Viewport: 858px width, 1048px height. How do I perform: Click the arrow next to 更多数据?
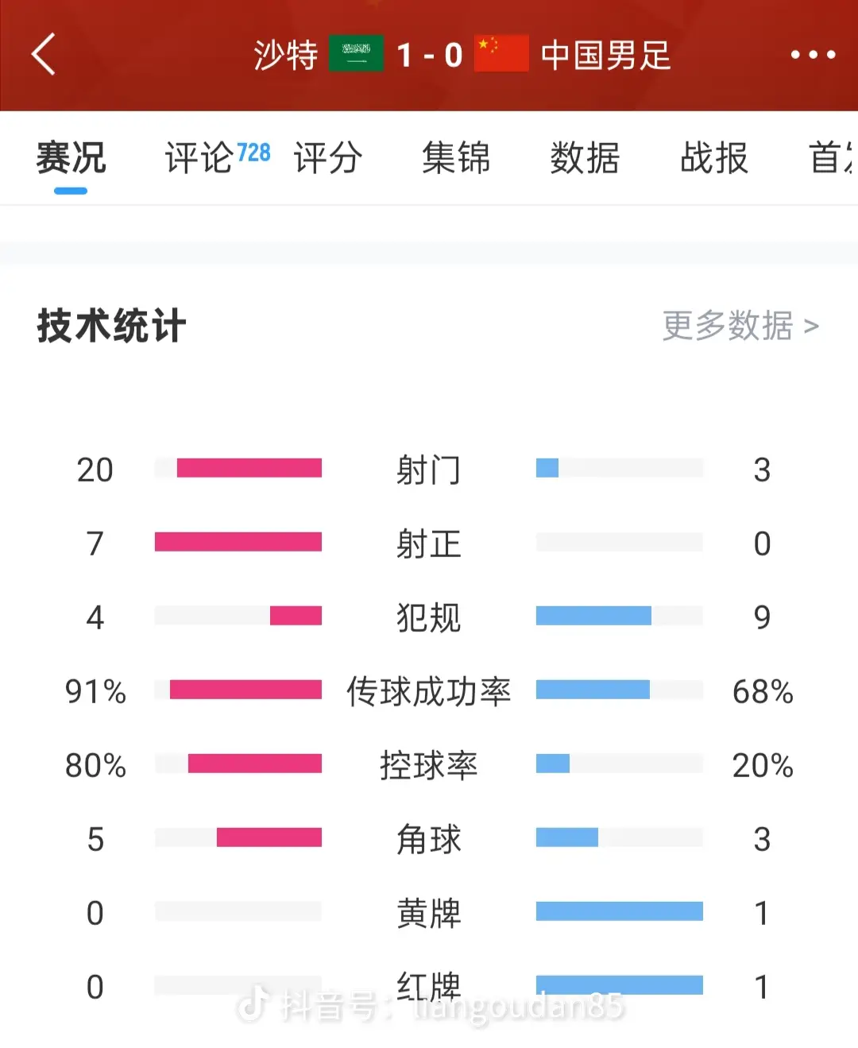tap(812, 325)
